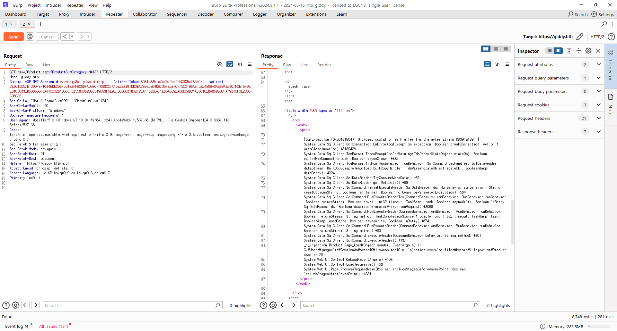
Task: Switch to side-by-side layout view
Action: [486, 49]
